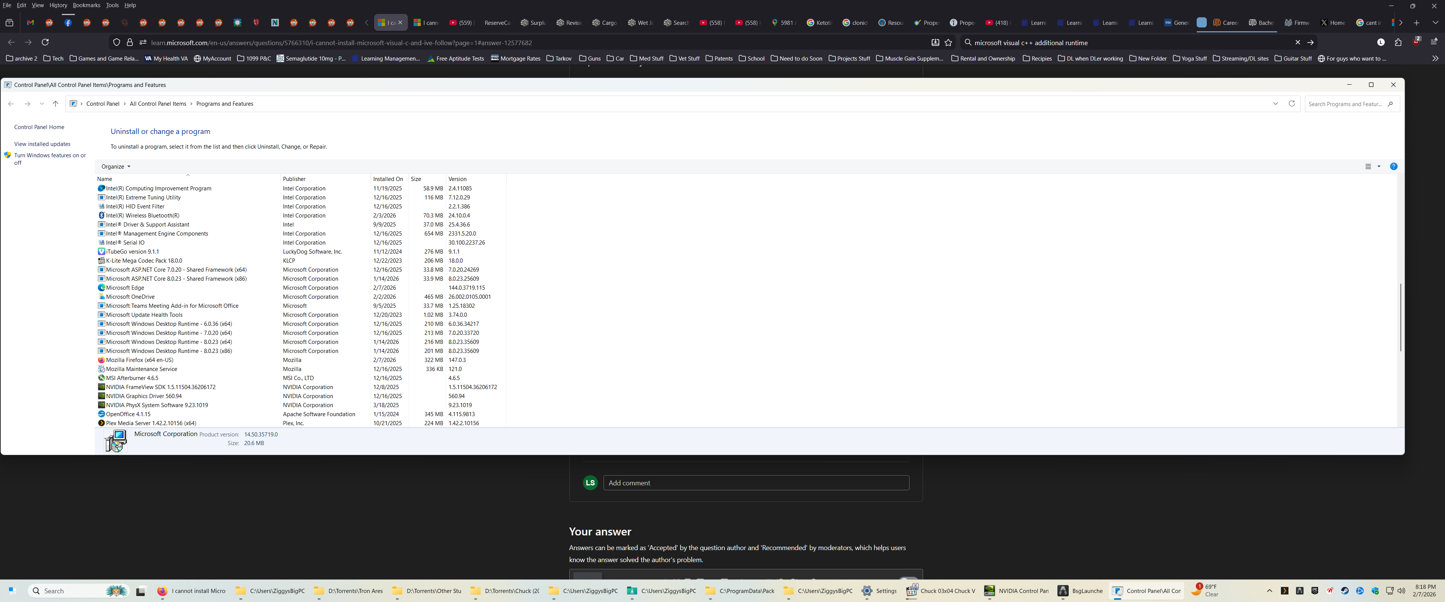Click the up-arrow to go to parent folder
Image resolution: width=1445 pixels, height=602 pixels.
[55, 104]
